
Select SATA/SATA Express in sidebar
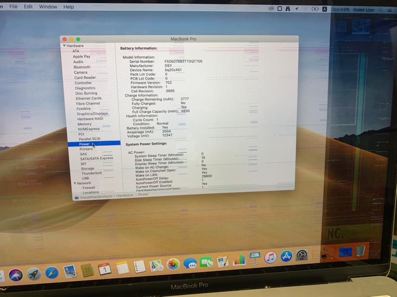pyautogui.click(x=97, y=158)
